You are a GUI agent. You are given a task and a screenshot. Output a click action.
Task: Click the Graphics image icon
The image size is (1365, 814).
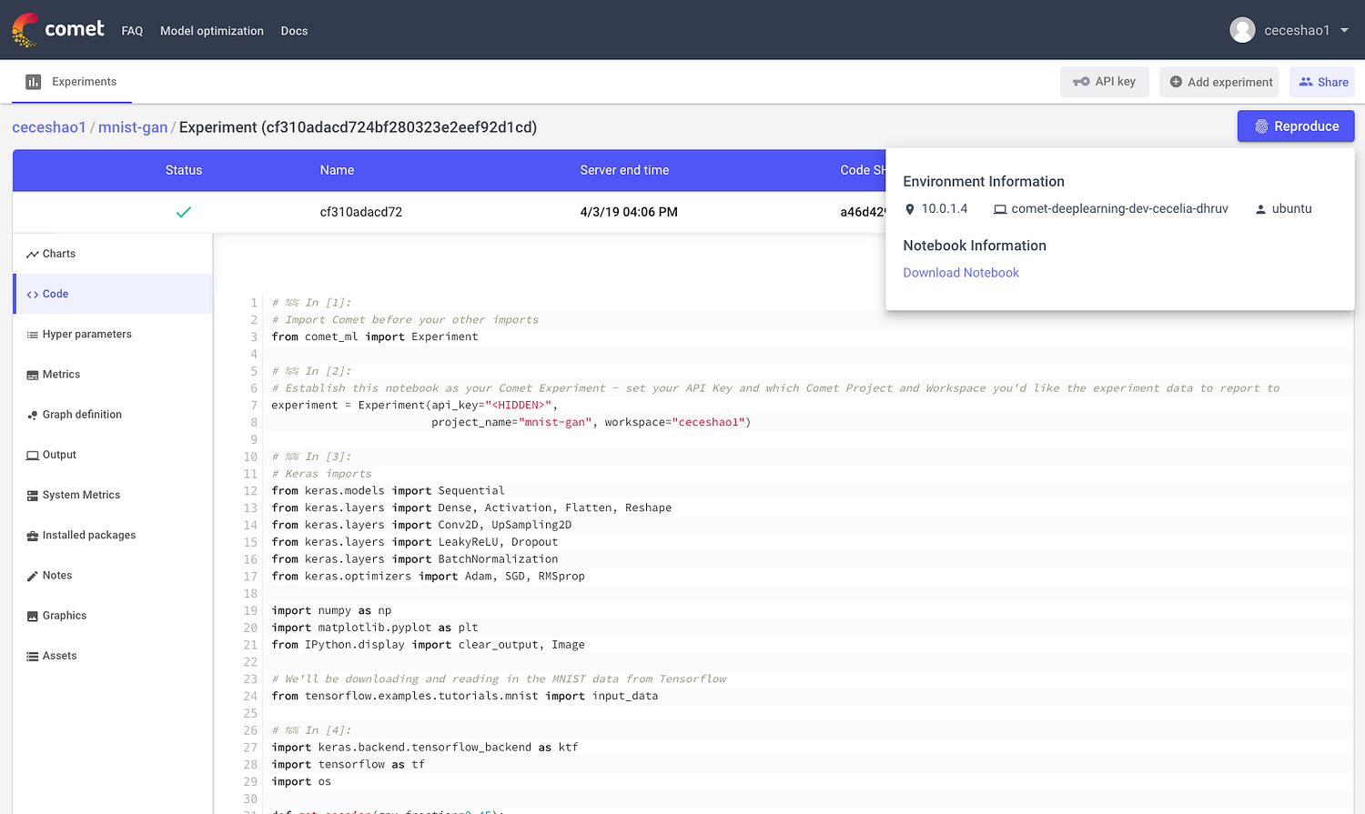33,616
